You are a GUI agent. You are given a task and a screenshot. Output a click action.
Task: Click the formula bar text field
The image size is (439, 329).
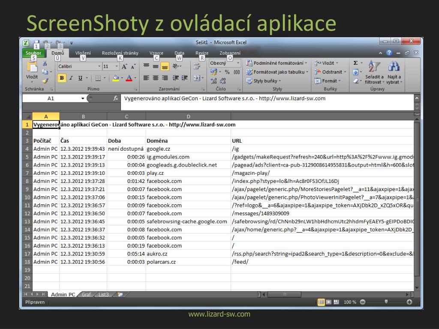click(x=267, y=102)
